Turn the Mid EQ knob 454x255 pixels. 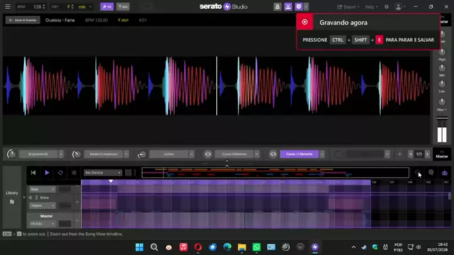pyautogui.click(x=442, y=68)
